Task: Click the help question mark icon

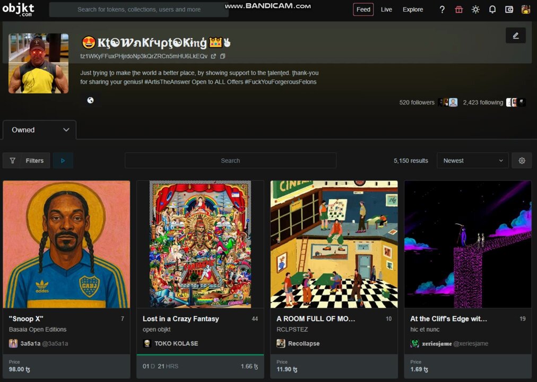Action: tap(442, 10)
